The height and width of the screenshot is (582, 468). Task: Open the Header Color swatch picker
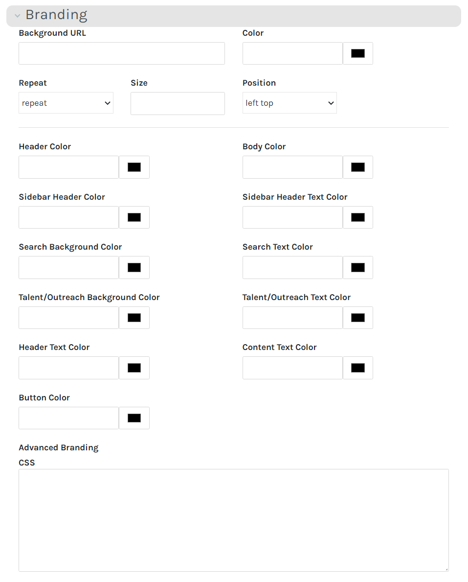pos(134,167)
